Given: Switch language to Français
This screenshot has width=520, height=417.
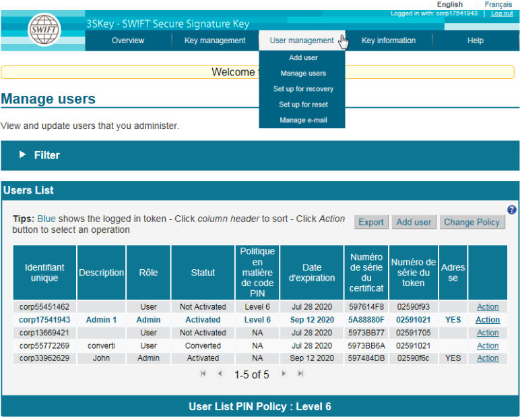Looking at the screenshot, I should tap(498, 4).
